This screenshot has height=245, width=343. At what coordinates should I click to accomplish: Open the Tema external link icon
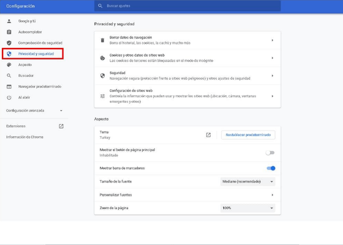coord(208,135)
